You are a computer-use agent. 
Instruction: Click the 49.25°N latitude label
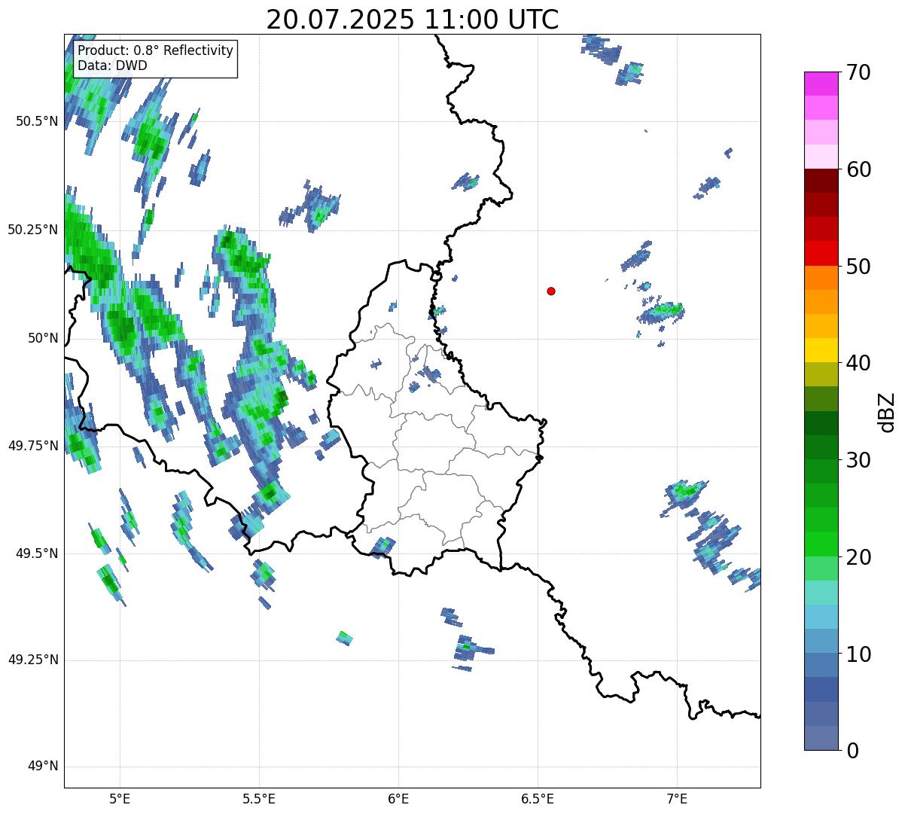point(33,660)
